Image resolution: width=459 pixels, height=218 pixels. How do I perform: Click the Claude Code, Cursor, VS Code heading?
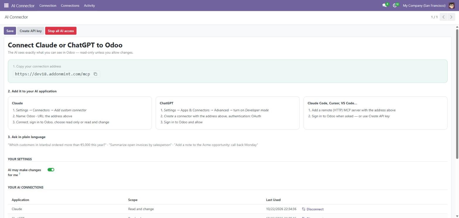point(332,103)
